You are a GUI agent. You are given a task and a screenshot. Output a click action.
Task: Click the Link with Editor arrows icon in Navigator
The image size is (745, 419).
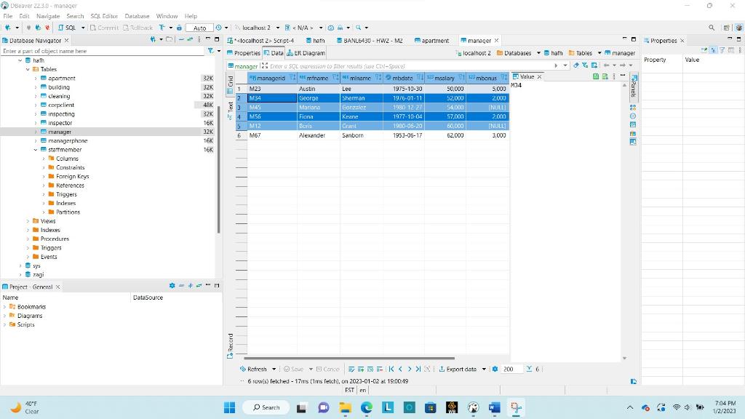tap(190, 39)
